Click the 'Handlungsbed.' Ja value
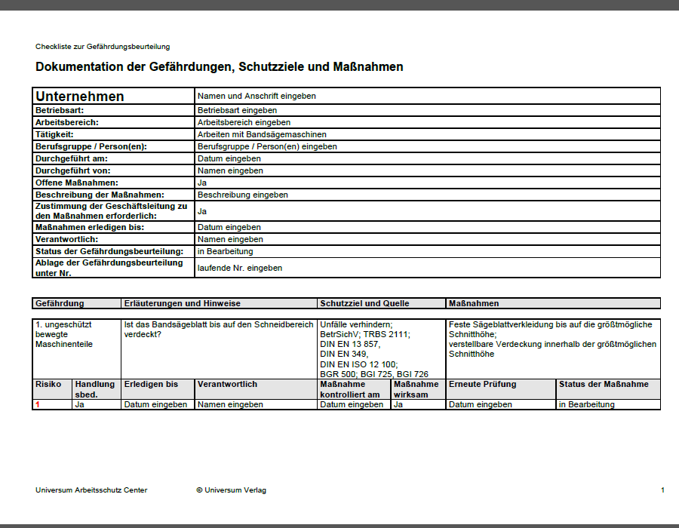Screen dimensions: 679x528 [96, 404]
